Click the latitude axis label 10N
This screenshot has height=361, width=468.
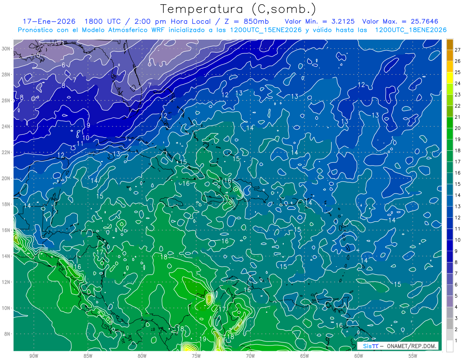[6, 308]
